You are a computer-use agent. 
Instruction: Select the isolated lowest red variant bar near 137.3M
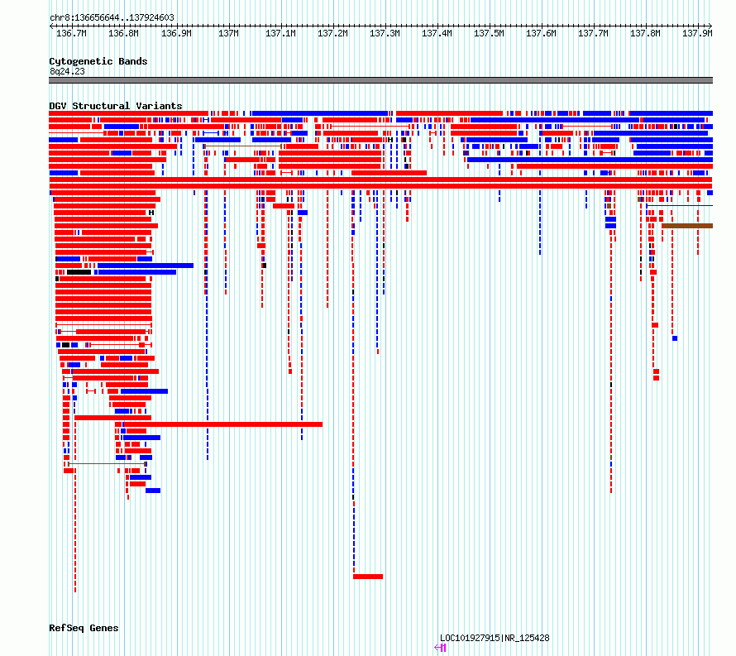tap(368, 577)
